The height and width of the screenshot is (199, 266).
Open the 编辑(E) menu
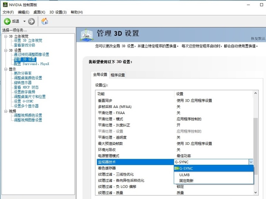click(24, 12)
